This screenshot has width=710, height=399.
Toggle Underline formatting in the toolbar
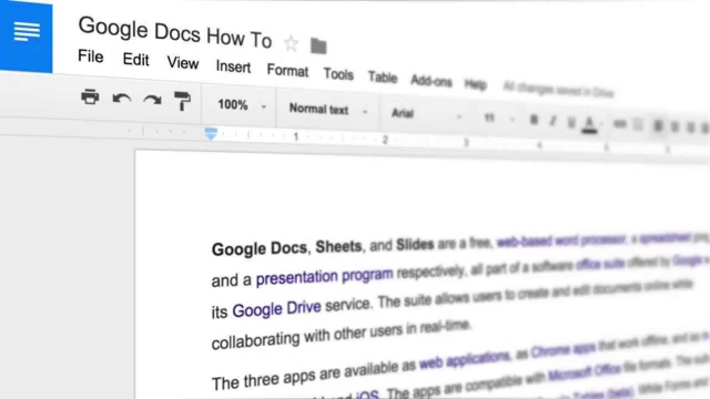[x=571, y=122]
